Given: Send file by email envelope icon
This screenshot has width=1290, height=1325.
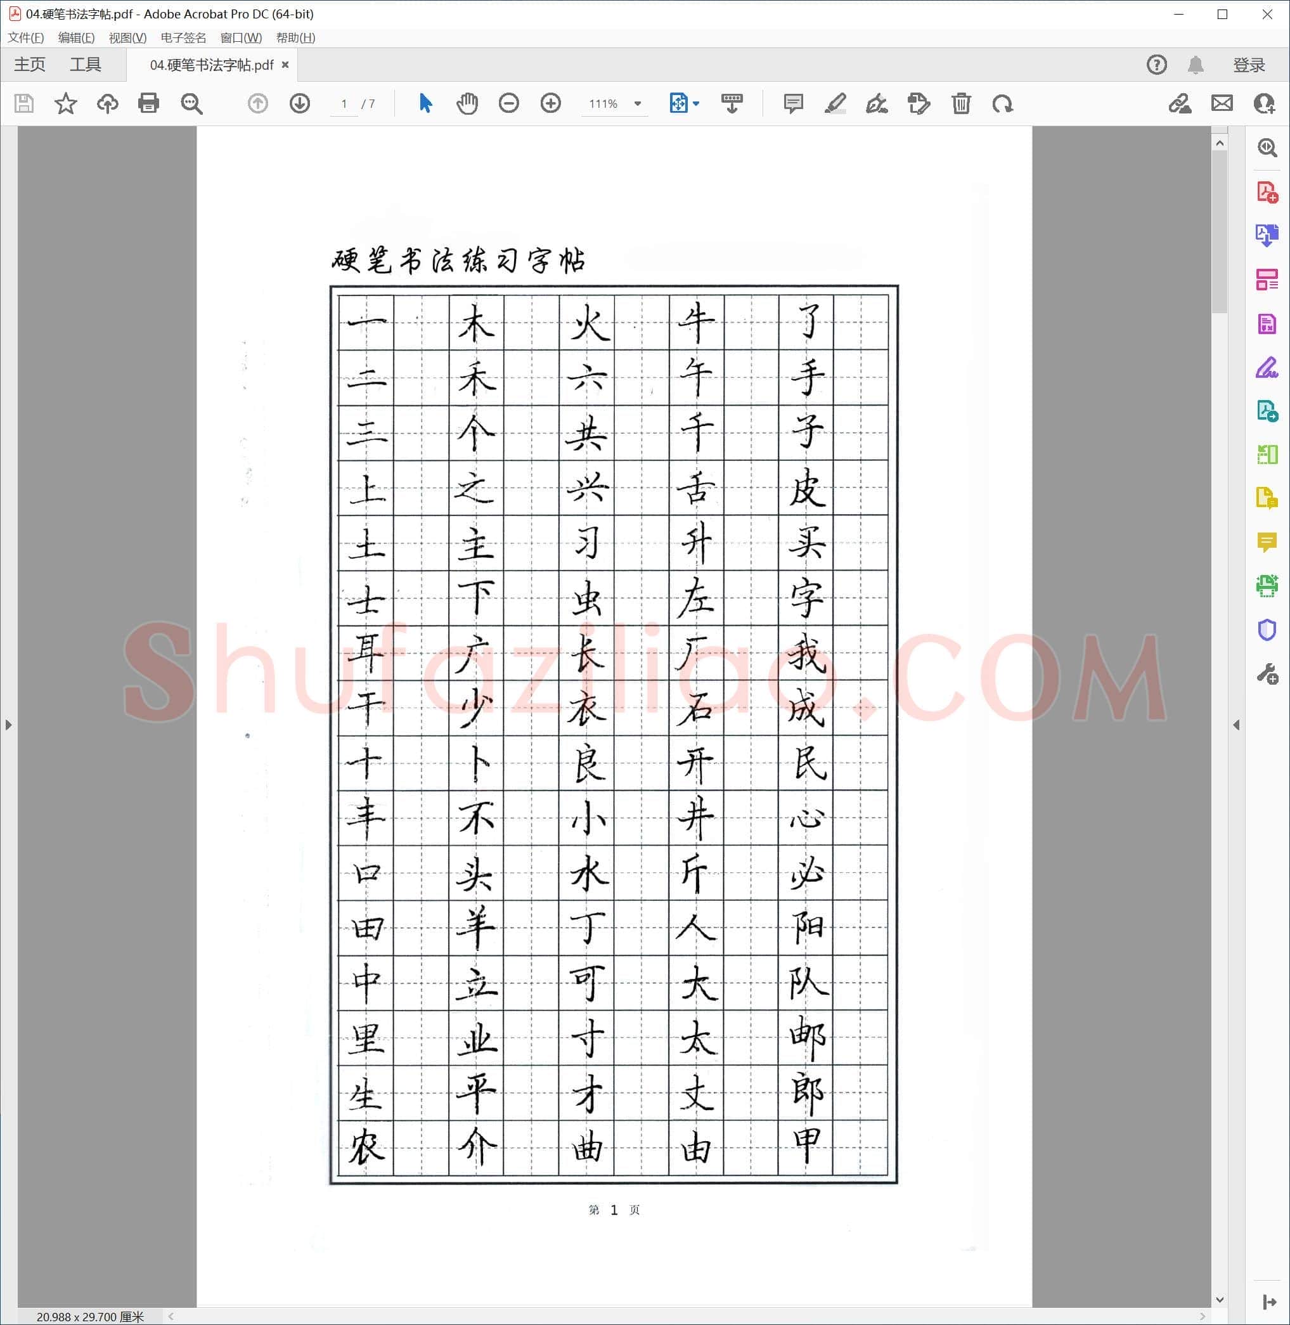Looking at the screenshot, I should pos(1222,104).
